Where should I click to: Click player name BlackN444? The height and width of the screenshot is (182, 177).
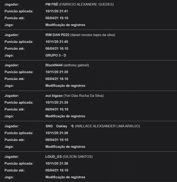tap(54, 65)
